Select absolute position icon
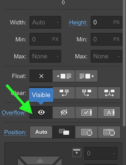The width and height of the screenshot is (126, 165). [x=87, y=132]
